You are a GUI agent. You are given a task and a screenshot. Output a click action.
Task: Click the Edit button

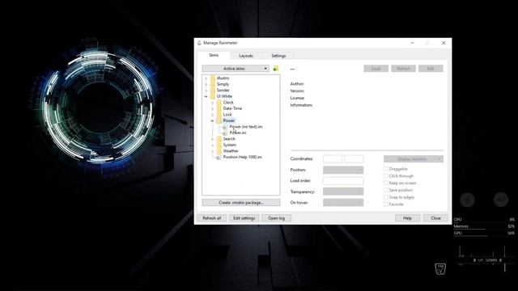pyautogui.click(x=431, y=69)
